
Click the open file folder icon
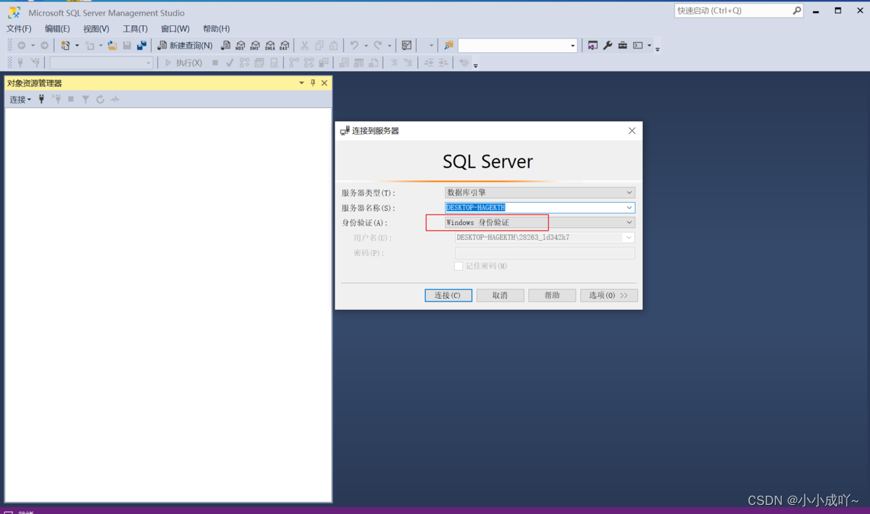pos(113,45)
